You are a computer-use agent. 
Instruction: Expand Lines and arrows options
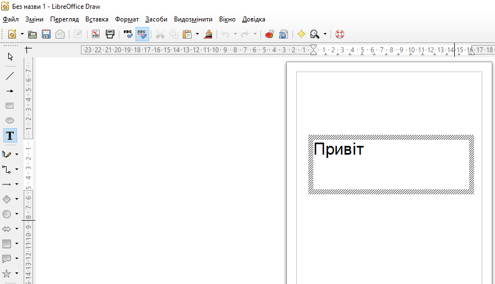(17, 184)
